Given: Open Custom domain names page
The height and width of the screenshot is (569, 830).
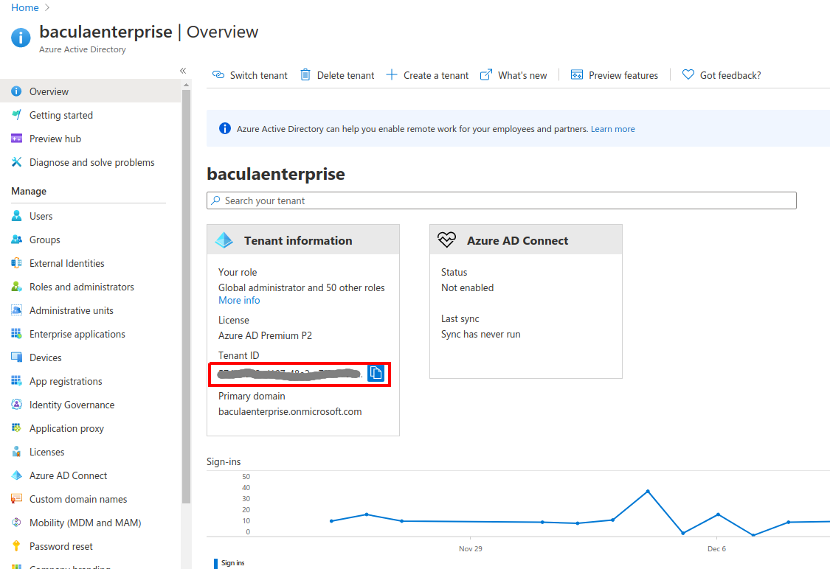Looking at the screenshot, I should (77, 499).
